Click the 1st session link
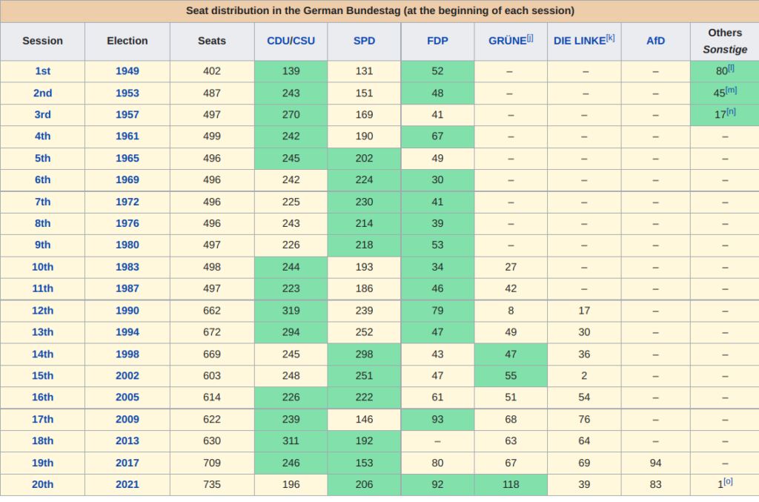This screenshot has height=502, width=759. pos(42,71)
